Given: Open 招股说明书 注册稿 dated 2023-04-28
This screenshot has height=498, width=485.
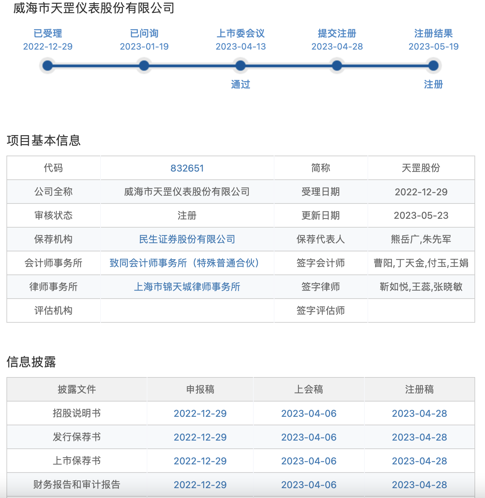Looking at the screenshot, I should 419,413.
